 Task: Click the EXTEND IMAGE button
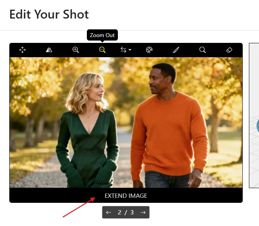coord(126,196)
